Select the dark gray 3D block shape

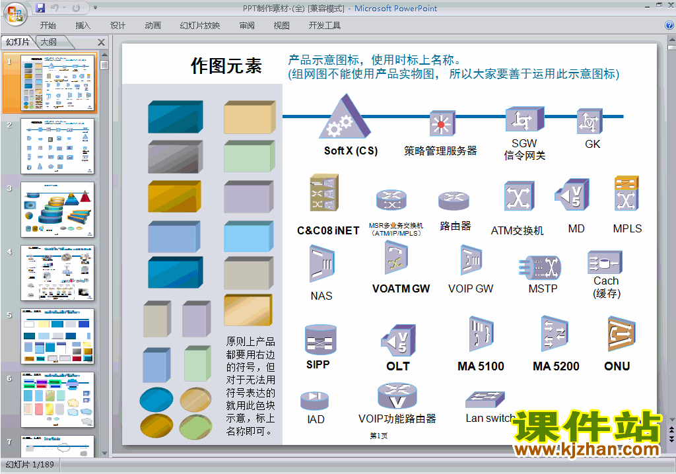point(175,156)
